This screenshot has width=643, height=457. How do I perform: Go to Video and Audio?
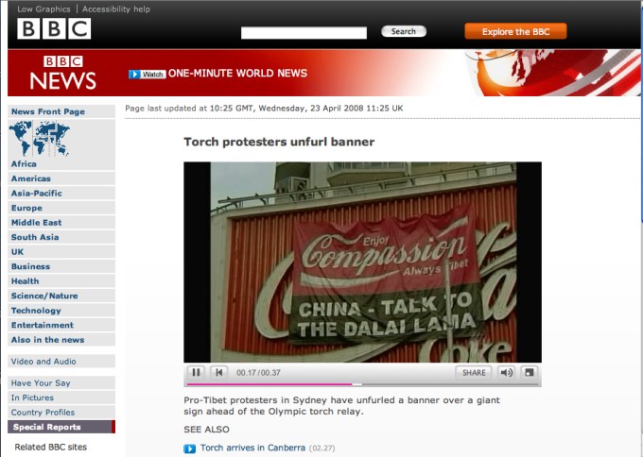tap(61, 362)
